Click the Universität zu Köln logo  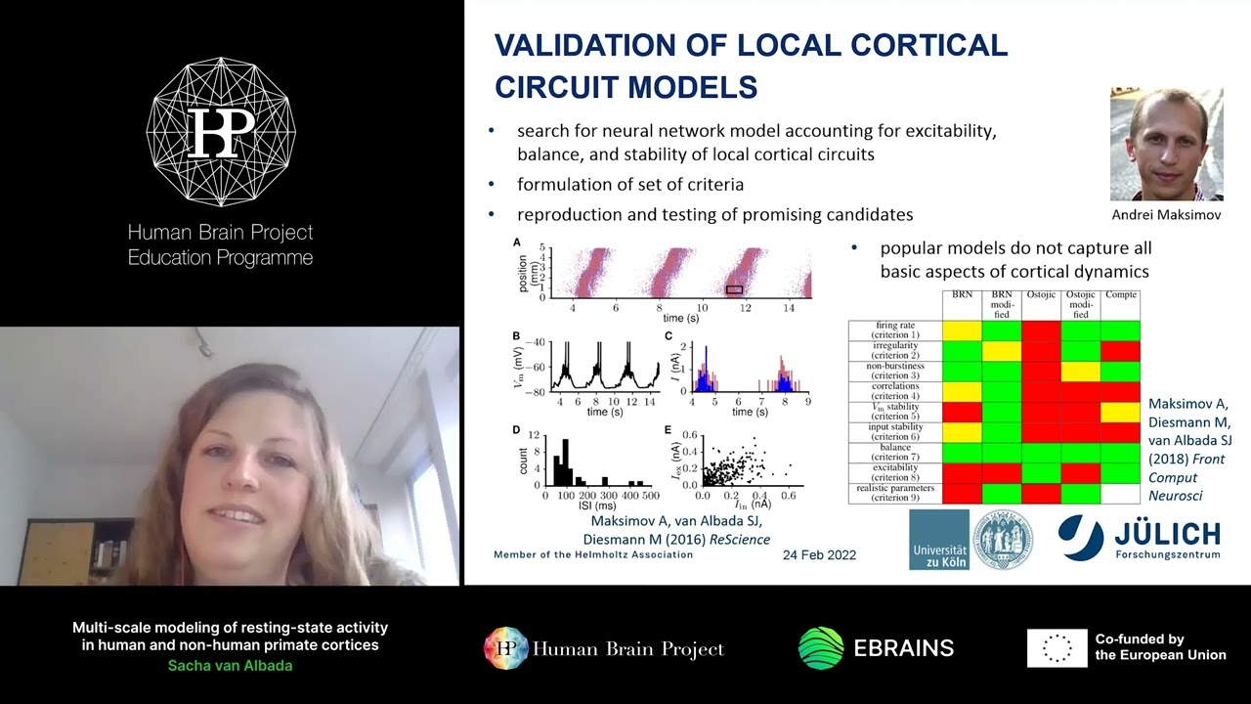pos(939,540)
